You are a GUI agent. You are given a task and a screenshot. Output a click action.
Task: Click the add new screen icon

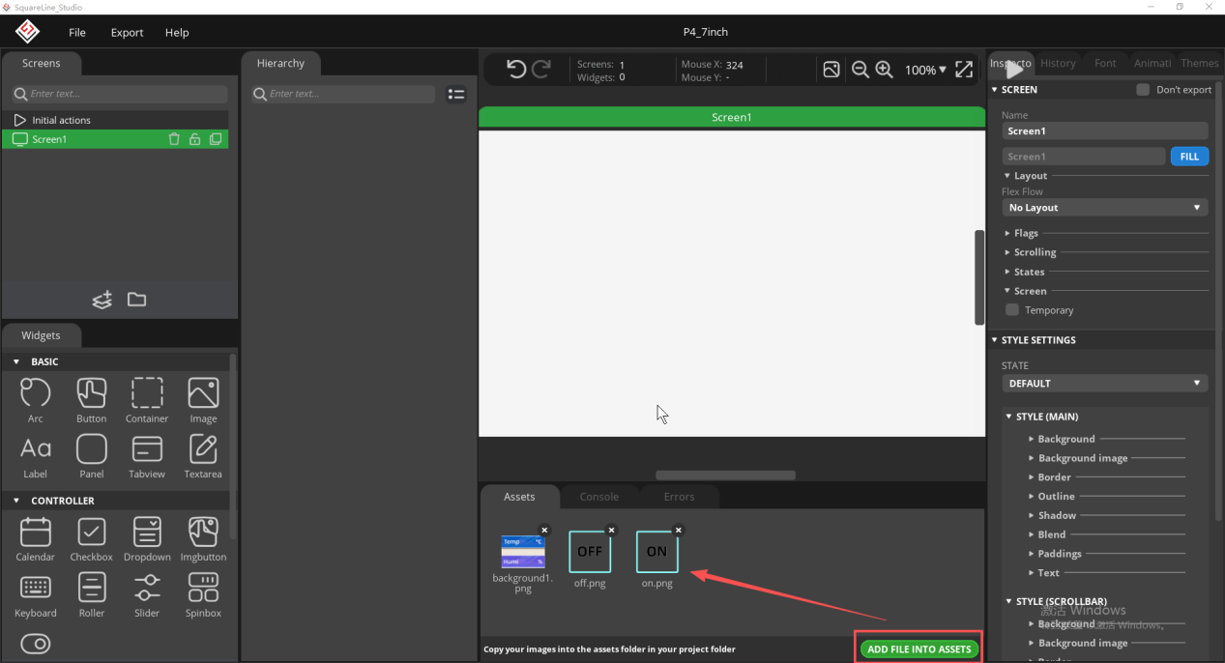(x=102, y=300)
